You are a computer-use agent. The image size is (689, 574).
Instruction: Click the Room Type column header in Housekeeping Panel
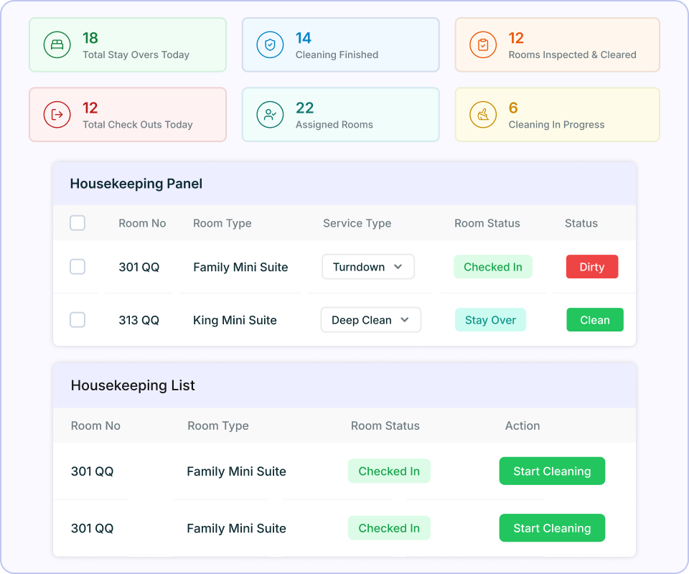point(222,223)
